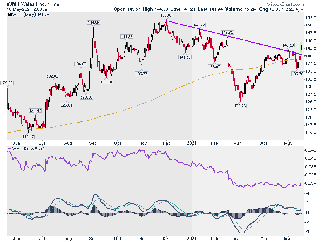Select the 148.72 price annotation
Image resolution: width=323 pixels, height=242 pixels.
coord(199,25)
